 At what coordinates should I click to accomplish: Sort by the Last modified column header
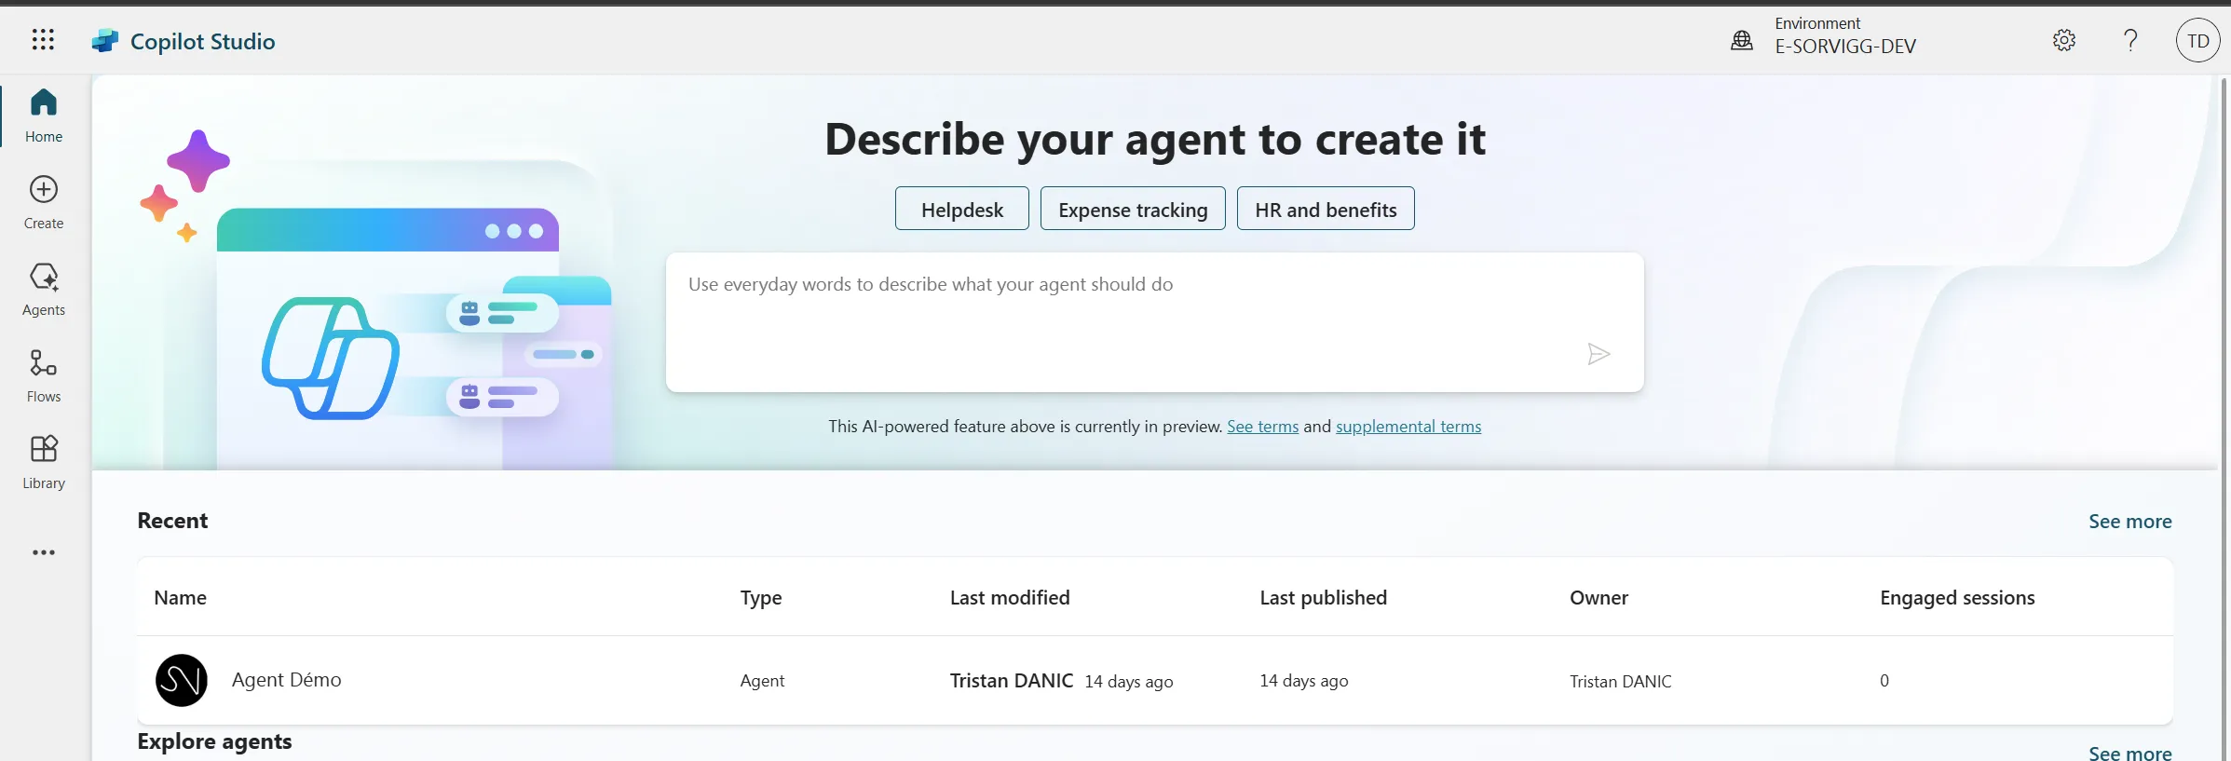1010,598
